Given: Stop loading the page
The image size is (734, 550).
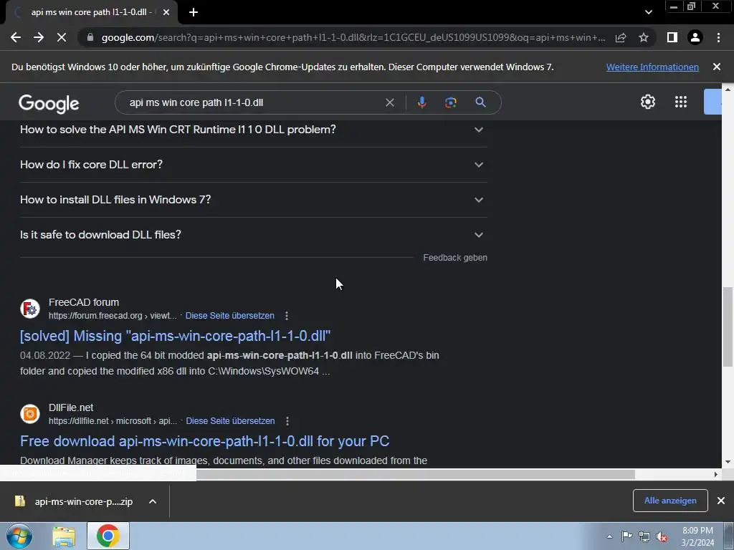Looking at the screenshot, I should [x=62, y=37].
